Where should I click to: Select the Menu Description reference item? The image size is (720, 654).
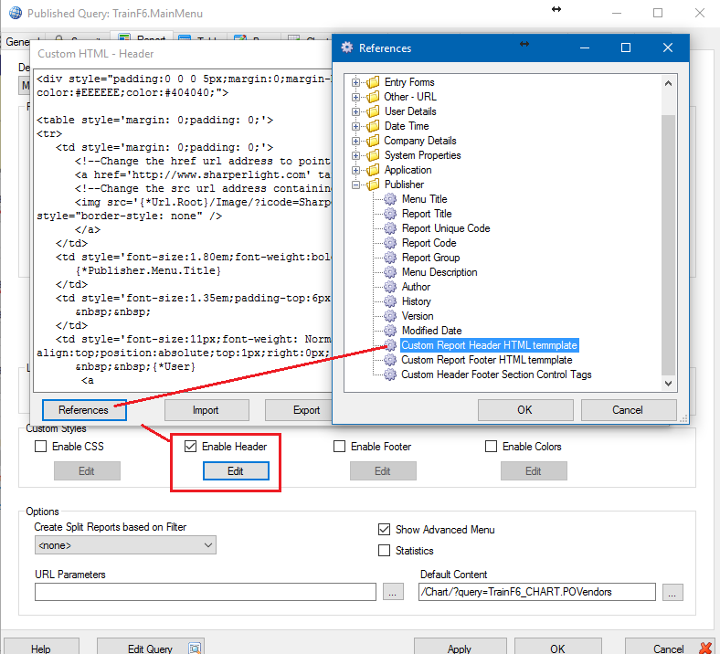(439, 272)
